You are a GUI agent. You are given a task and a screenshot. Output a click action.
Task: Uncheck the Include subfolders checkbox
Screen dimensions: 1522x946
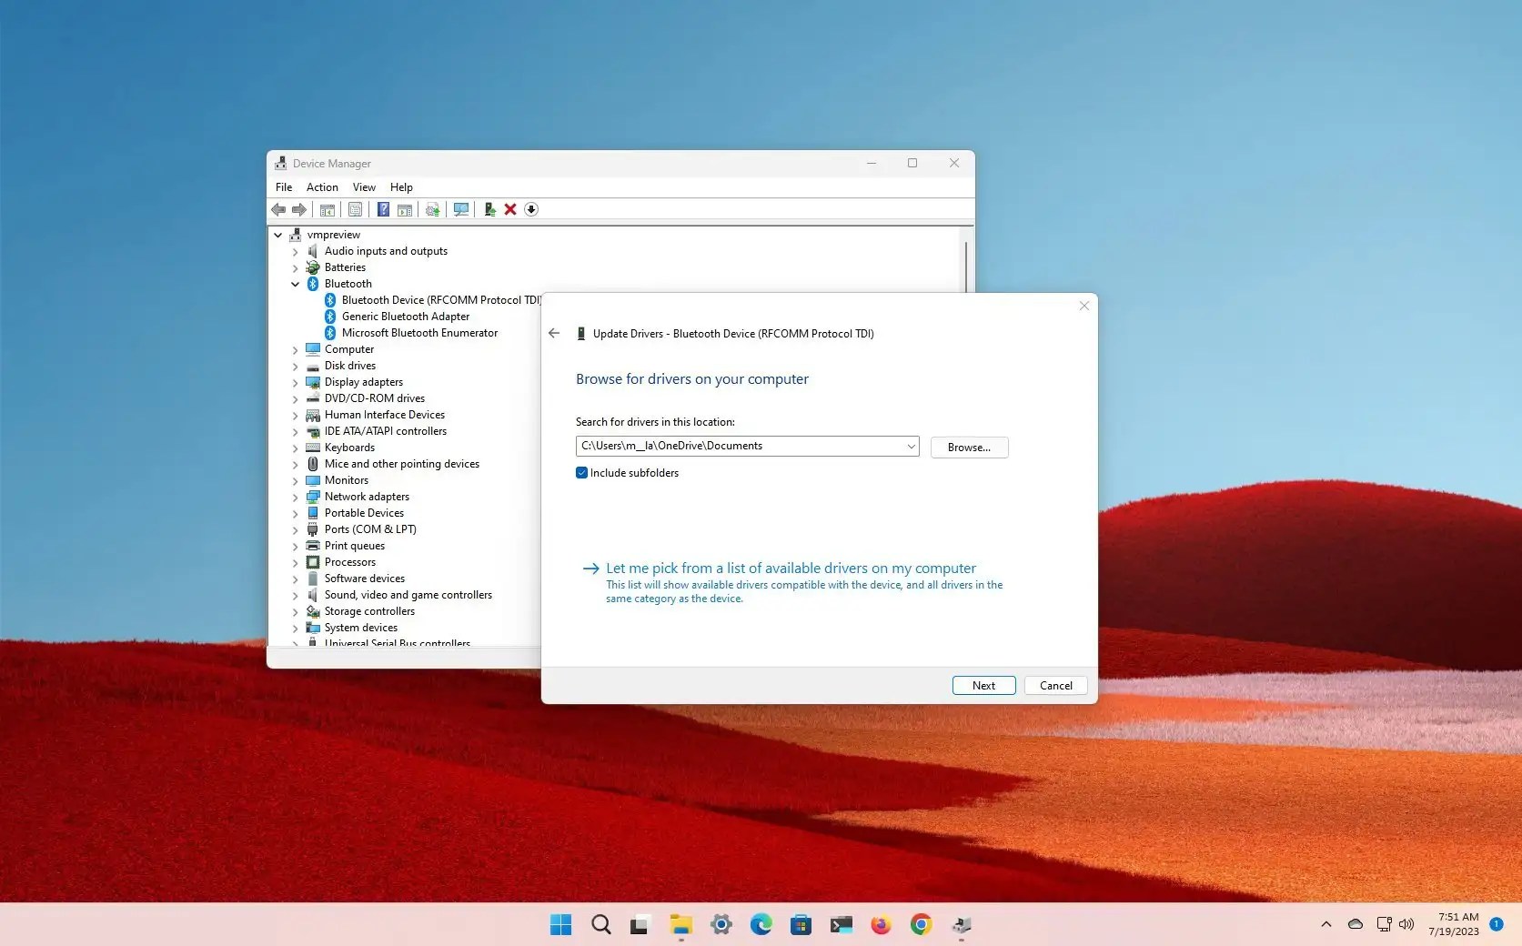click(581, 472)
